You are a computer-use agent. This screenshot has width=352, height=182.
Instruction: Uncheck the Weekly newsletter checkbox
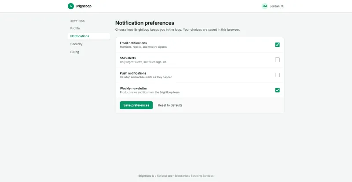click(x=277, y=90)
